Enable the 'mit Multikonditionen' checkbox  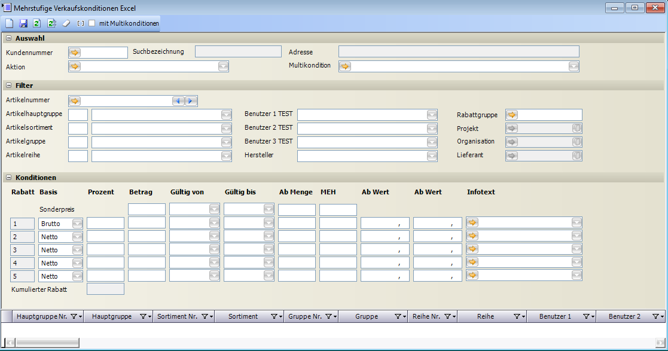(x=92, y=23)
